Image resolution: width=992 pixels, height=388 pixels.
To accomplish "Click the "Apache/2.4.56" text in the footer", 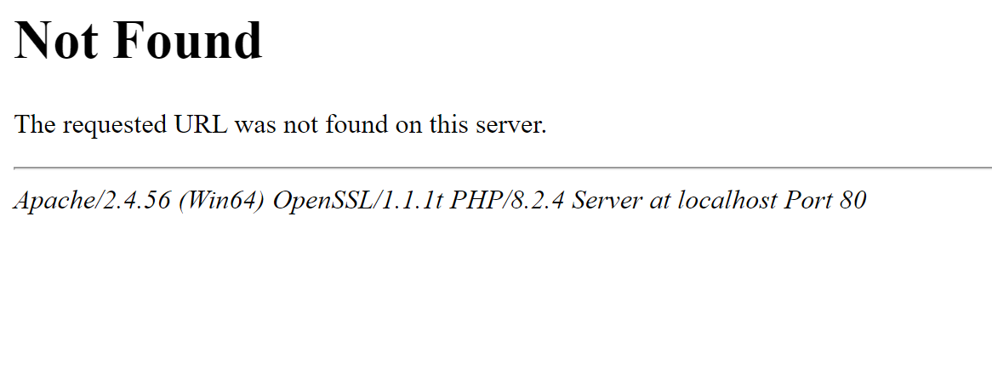I will 93,200.
